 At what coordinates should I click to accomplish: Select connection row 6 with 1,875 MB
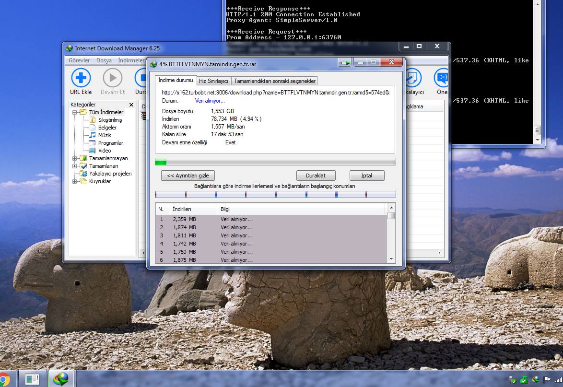pos(271,260)
